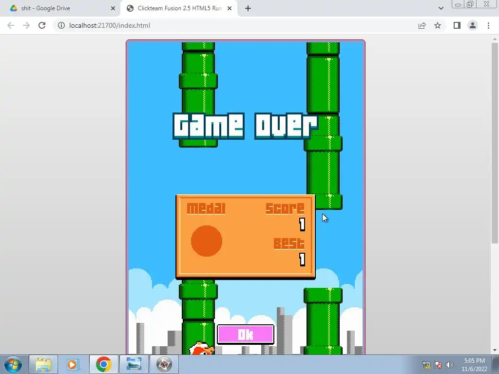Open the side panel icon
Image resolution: width=499 pixels, height=374 pixels.
[457, 25]
